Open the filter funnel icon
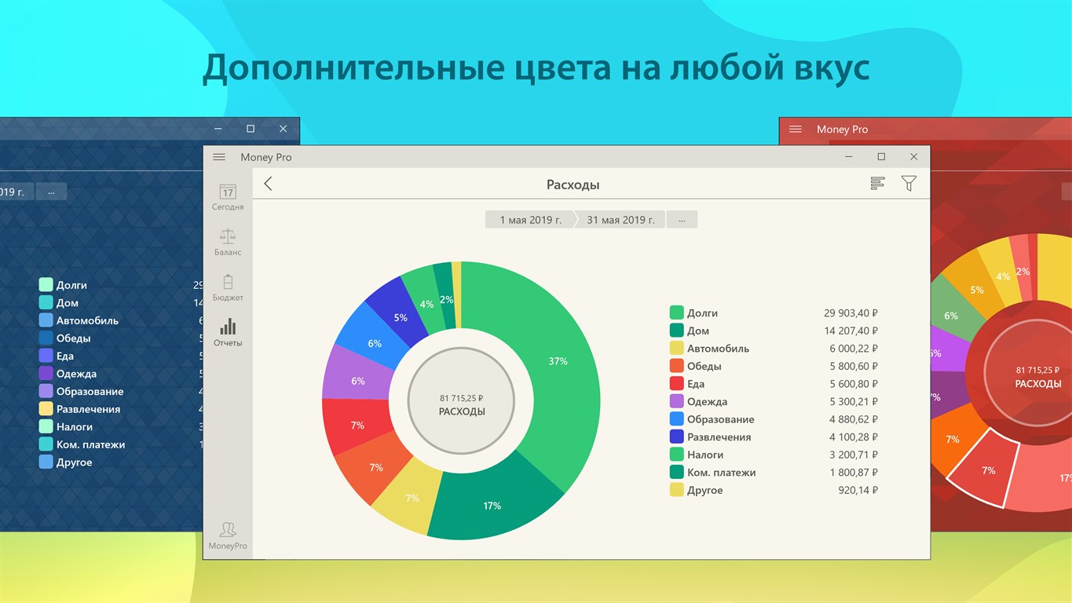The image size is (1072, 603). 909,184
